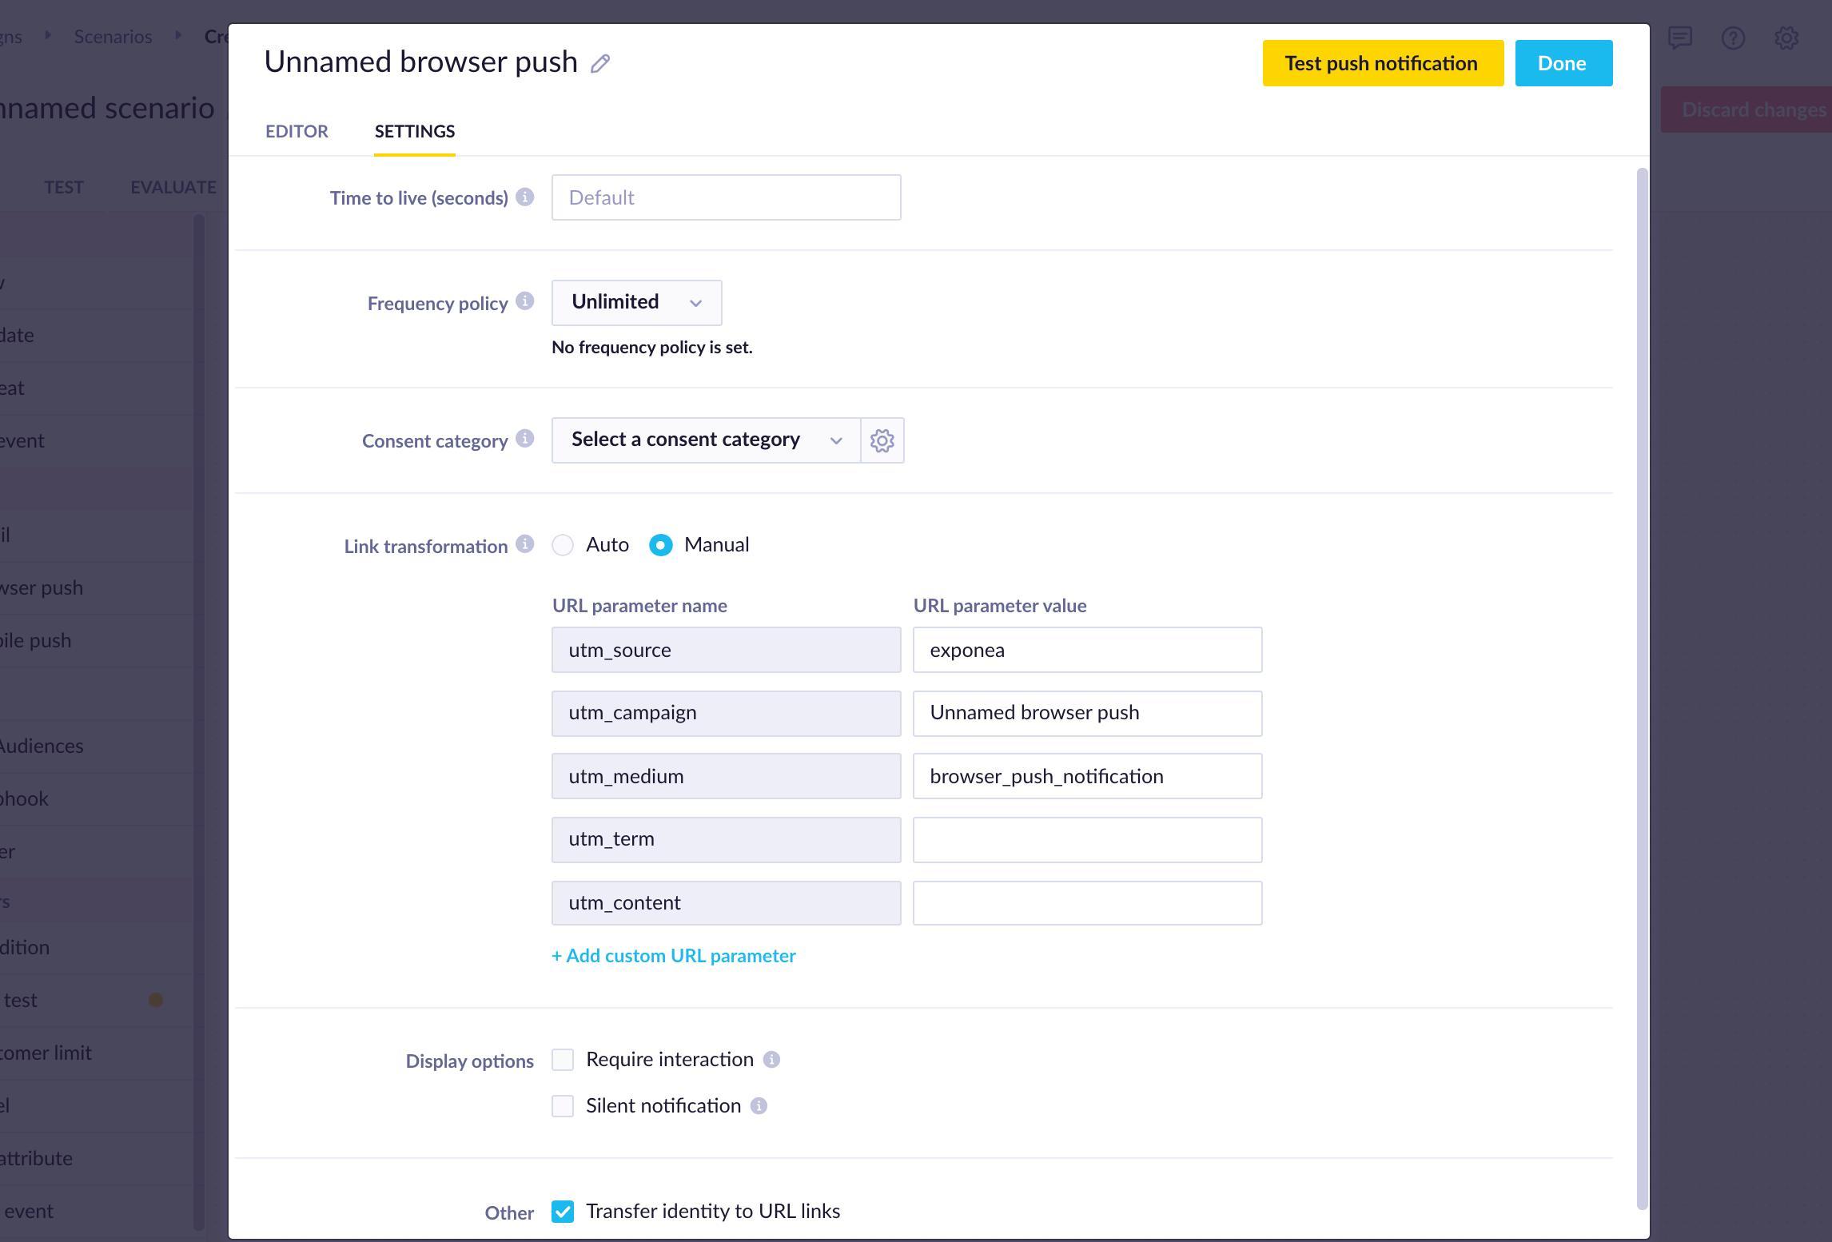The width and height of the screenshot is (1832, 1242).
Task: Click empty utm_term value field
Action: pos(1088,840)
